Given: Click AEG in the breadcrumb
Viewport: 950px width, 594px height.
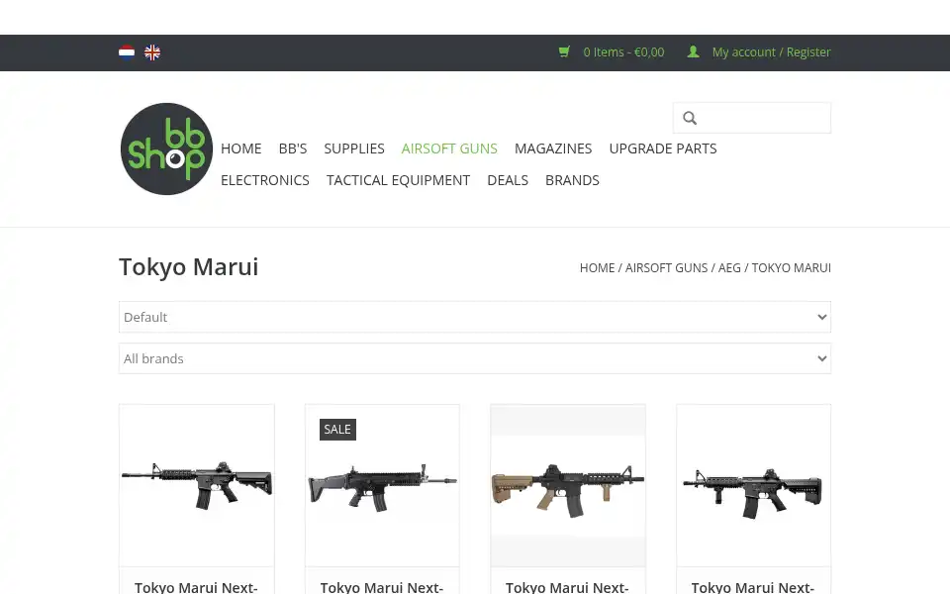Looking at the screenshot, I should (x=729, y=268).
